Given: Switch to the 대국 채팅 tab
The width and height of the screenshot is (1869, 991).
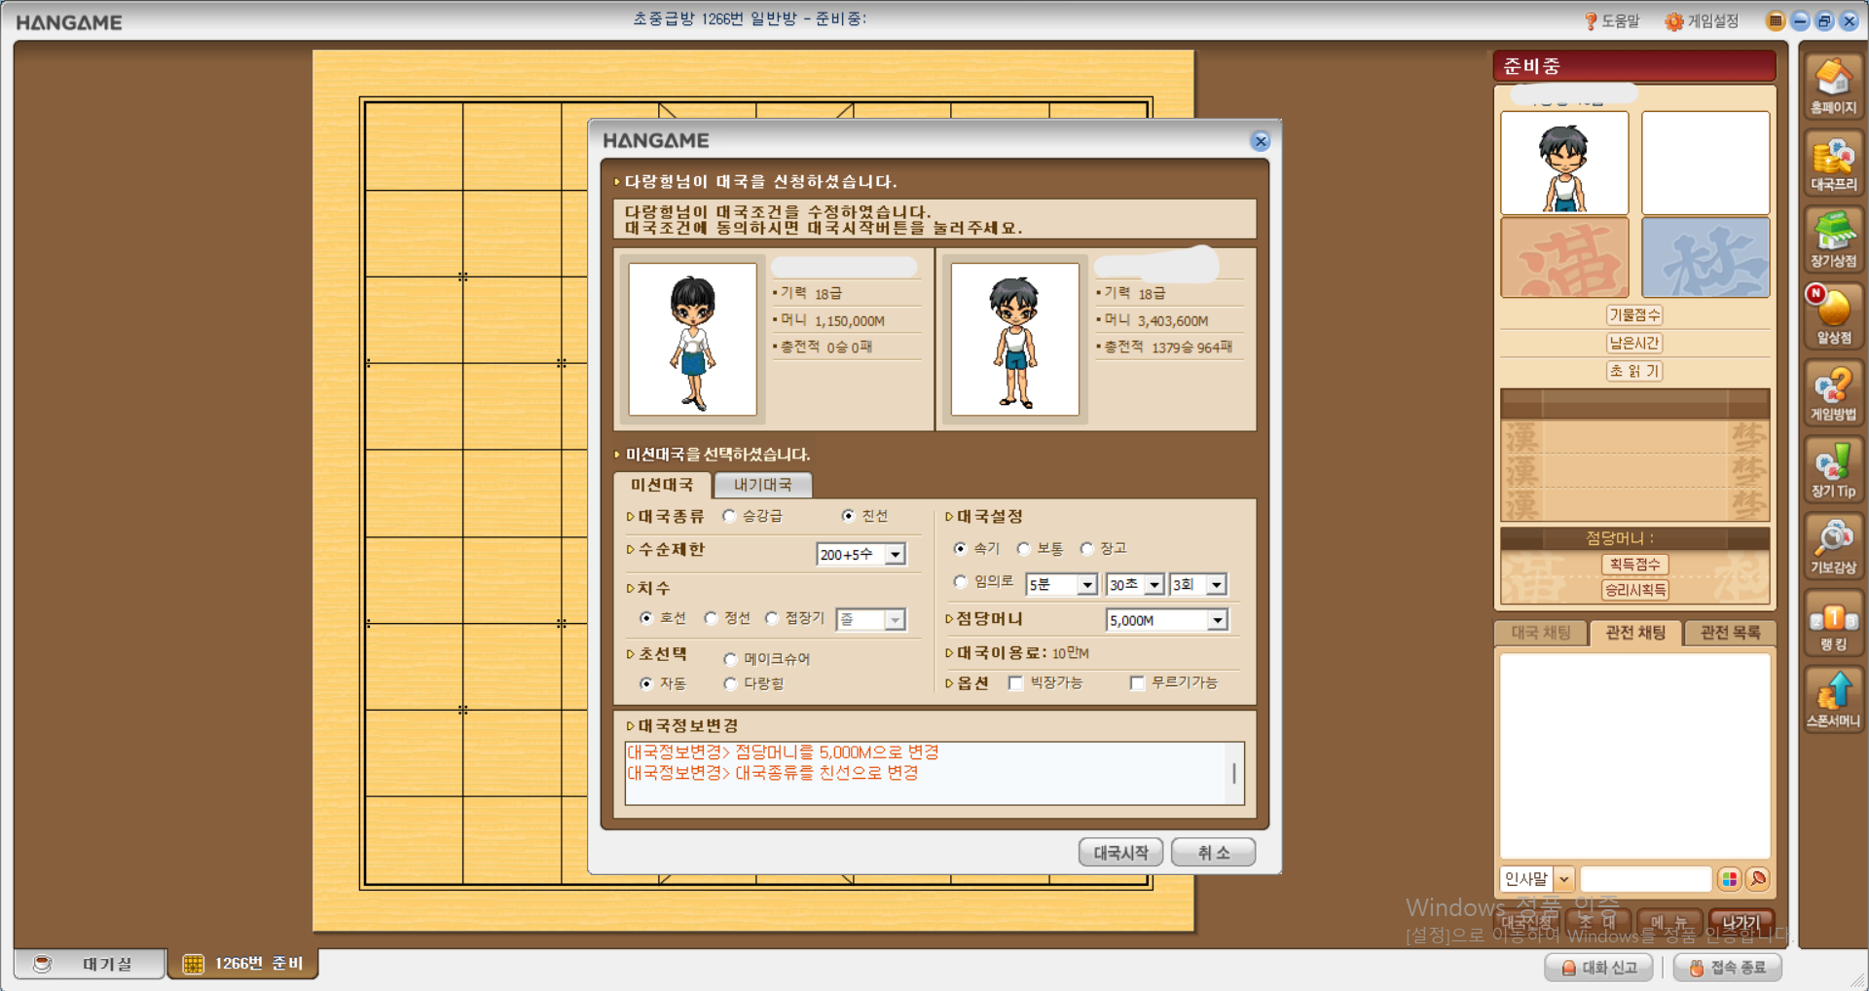Looking at the screenshot, I should 1541,633.
